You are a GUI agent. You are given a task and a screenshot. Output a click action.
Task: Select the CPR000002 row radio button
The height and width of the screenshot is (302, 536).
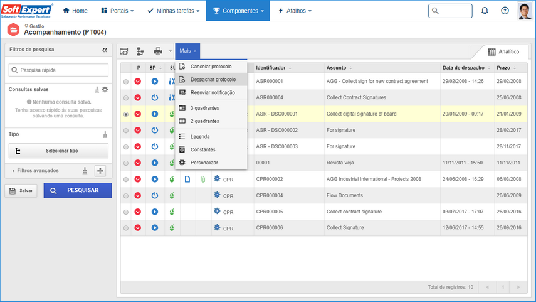pyautogui.click(x=126, y=180)
